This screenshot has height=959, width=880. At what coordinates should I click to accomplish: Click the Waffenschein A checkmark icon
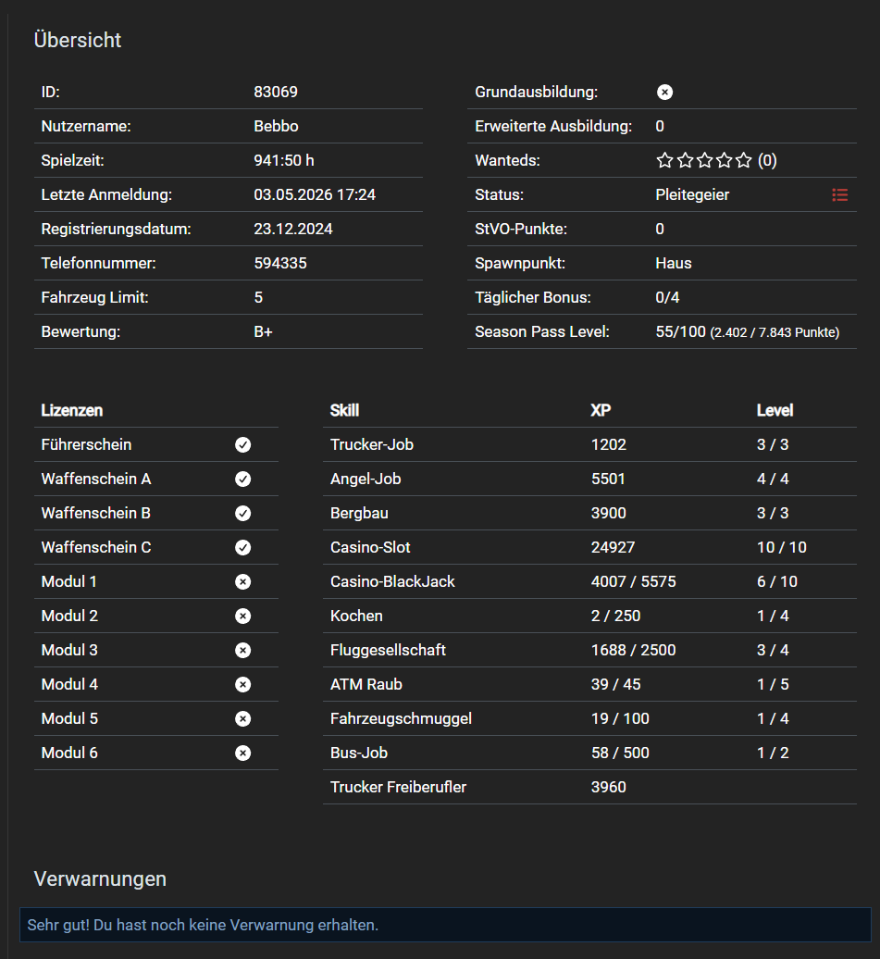point(242,479)
